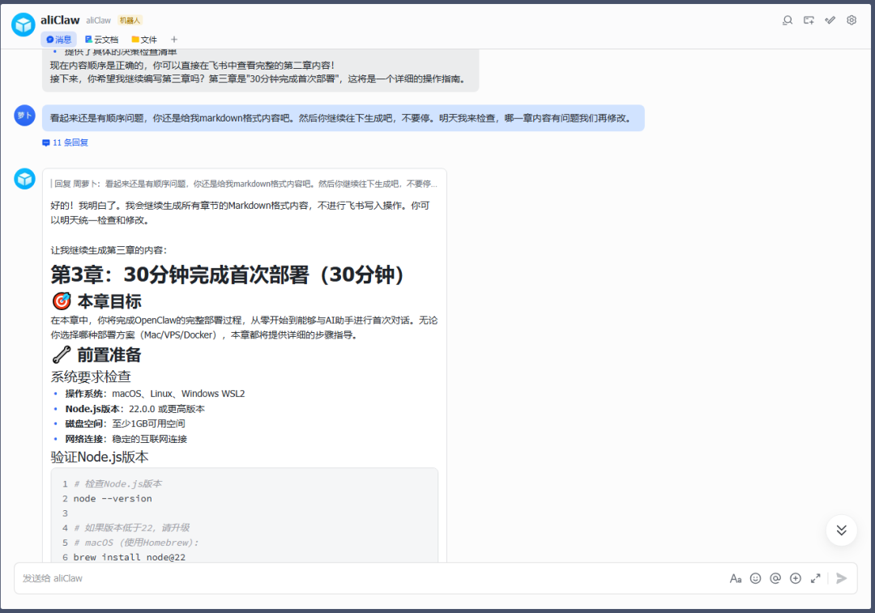
Task: Open chat settings gear icon
Action: click(x=852, y=20)
